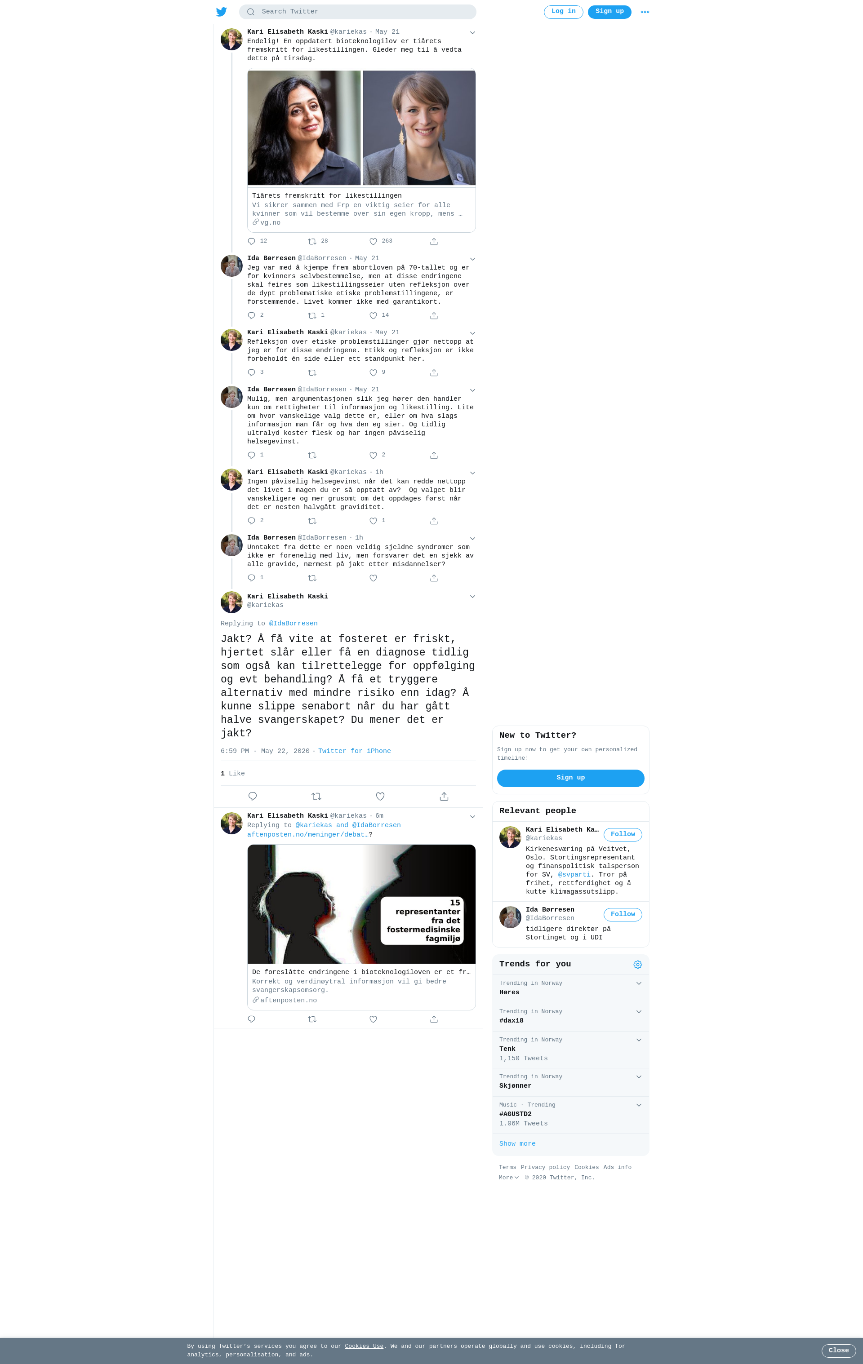863x1364 pixels.
Task: Expand the More footer dropdown
Action: pyautogui.click(x=509, y=1178)
